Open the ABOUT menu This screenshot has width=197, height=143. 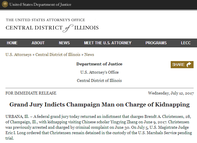38,43
